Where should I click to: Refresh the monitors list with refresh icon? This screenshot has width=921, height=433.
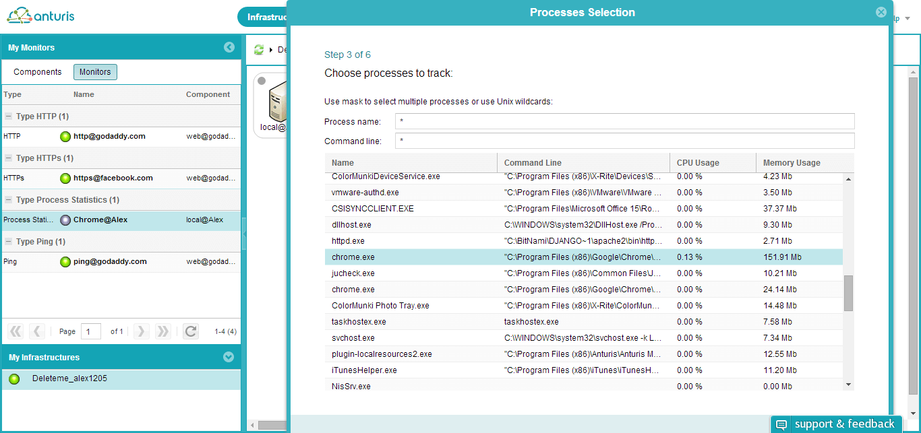(x=190, y=331)
